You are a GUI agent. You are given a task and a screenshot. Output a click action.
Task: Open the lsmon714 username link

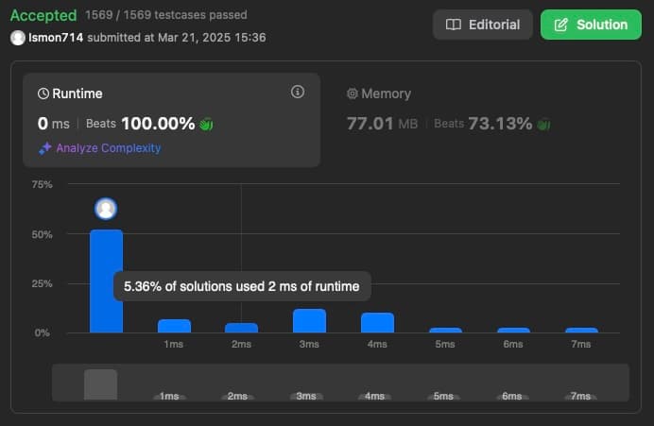[x=56, y=38]
